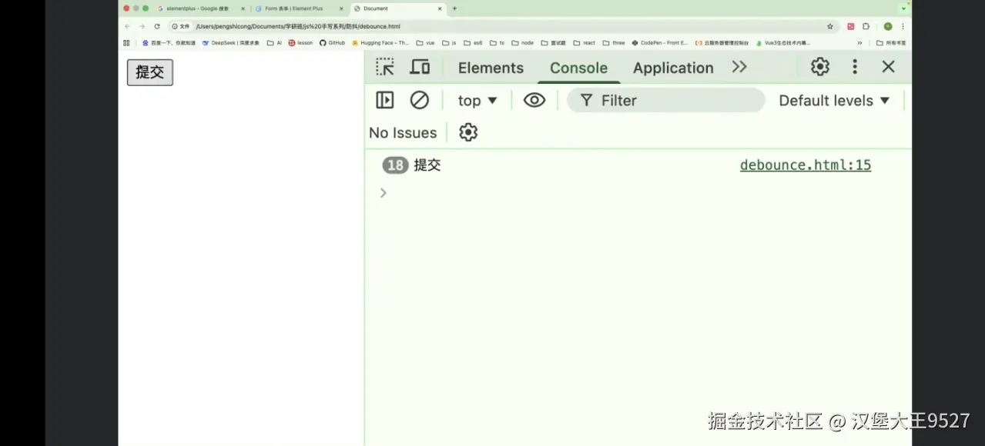Click the 提交 submit button
Image resolution: width=985 pixels, height=446 pixels.
tap(149, 72)
